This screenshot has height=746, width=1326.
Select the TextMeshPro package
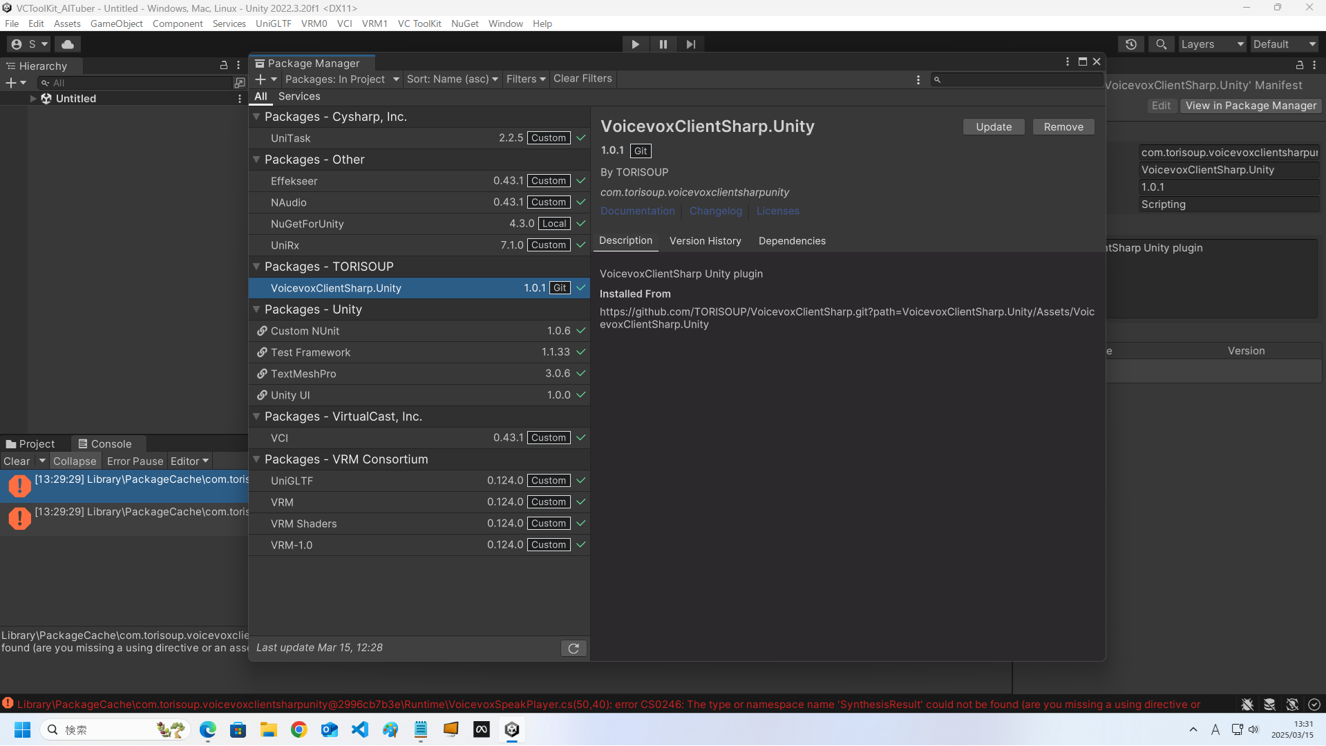(x=419, y=374)
